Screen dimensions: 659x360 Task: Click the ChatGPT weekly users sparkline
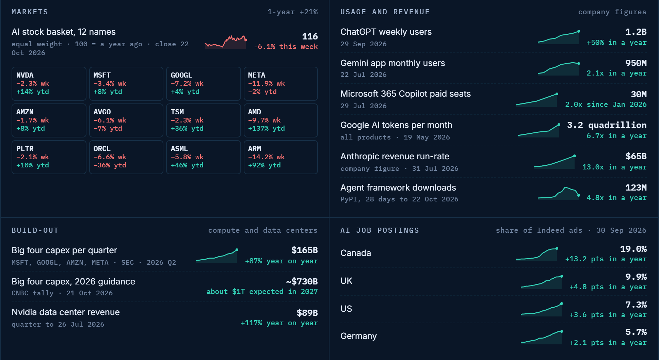558,37
